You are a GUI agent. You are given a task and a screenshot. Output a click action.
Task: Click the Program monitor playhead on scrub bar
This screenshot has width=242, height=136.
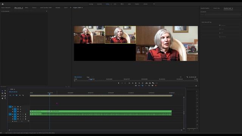click(91, 80)
